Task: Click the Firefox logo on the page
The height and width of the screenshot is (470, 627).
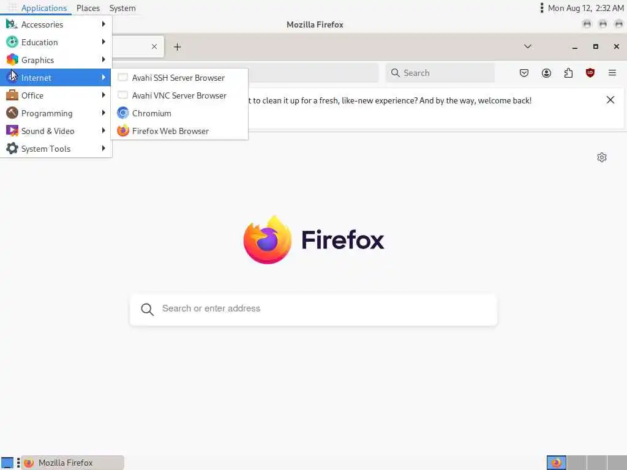Action: click(x=268, y=240)
